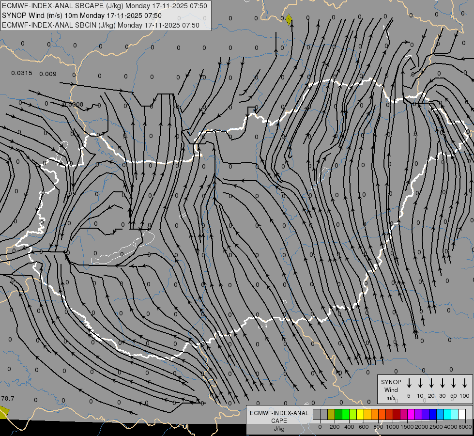
Task: Select the ECMWF-INDEX-ANAL SBCAPE layer title
Action: tap(105, 6)
